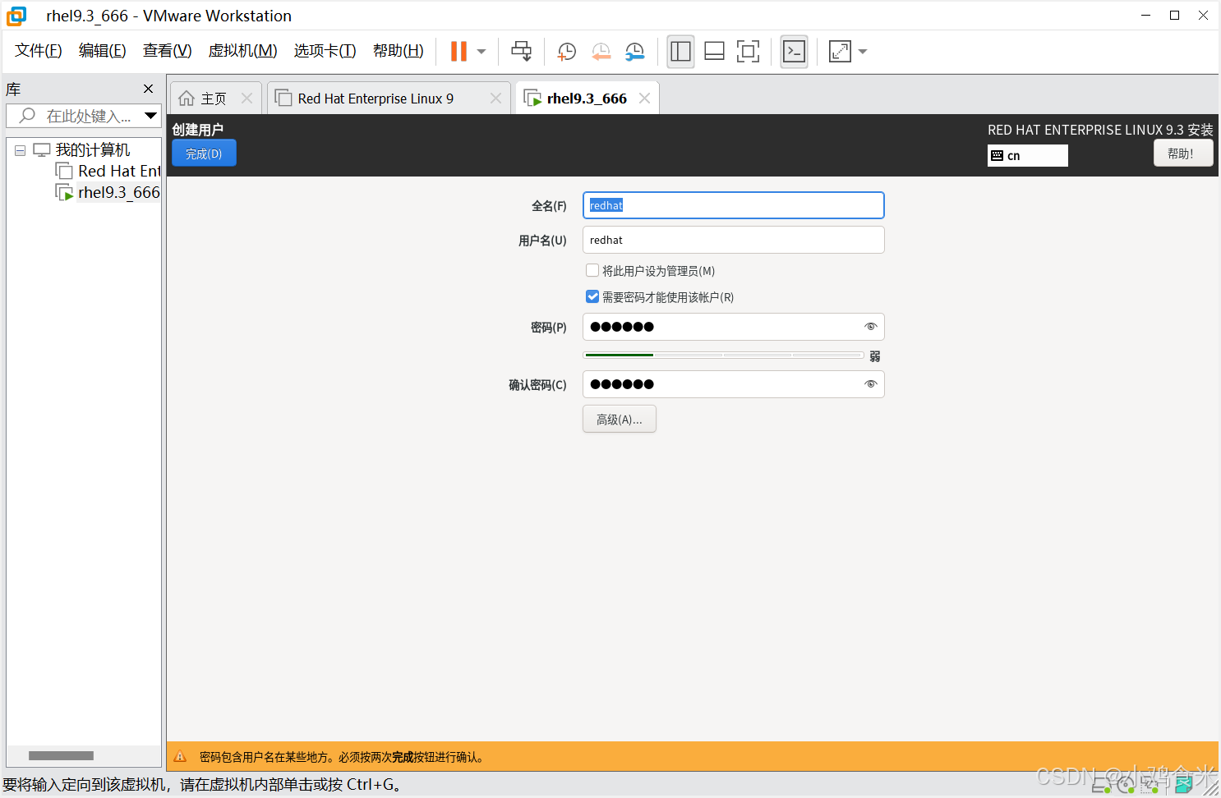Click the home icon on 主页 tab
The height and width of the screenshot is (798, 1221).
[x=187, y=99]
